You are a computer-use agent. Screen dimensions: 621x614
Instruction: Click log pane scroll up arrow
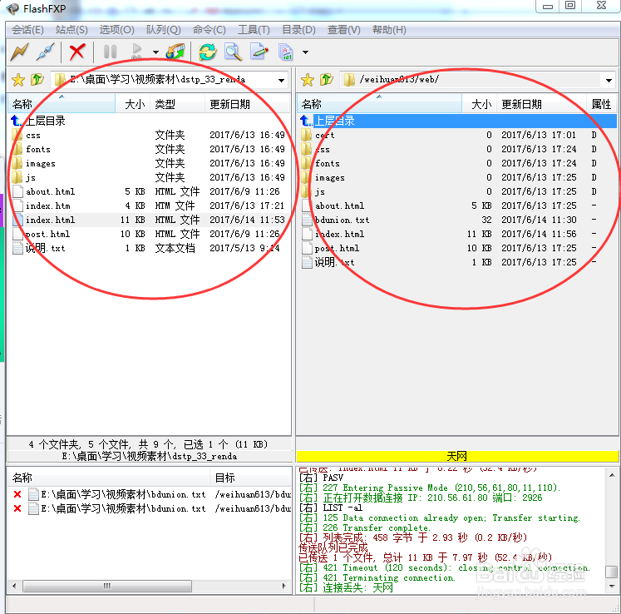point(612,475)
